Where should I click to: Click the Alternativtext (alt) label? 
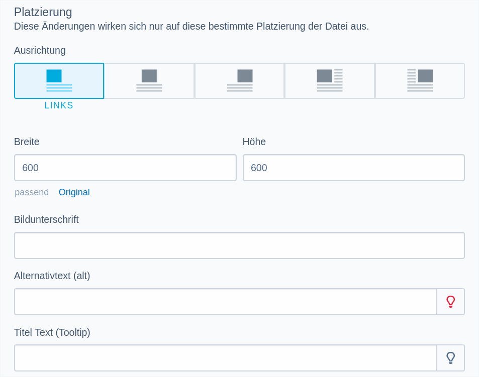52,276
